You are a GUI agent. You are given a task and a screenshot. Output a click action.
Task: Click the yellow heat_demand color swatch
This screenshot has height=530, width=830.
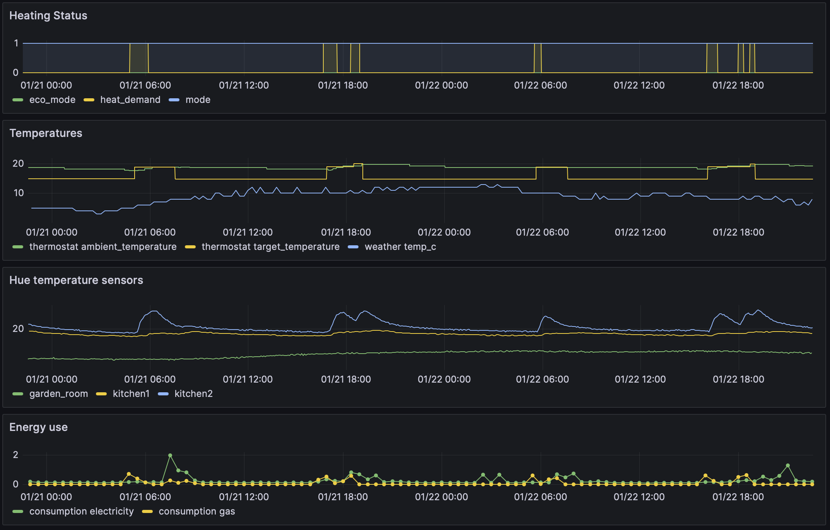pyautogui.click(x=89, y=100)
